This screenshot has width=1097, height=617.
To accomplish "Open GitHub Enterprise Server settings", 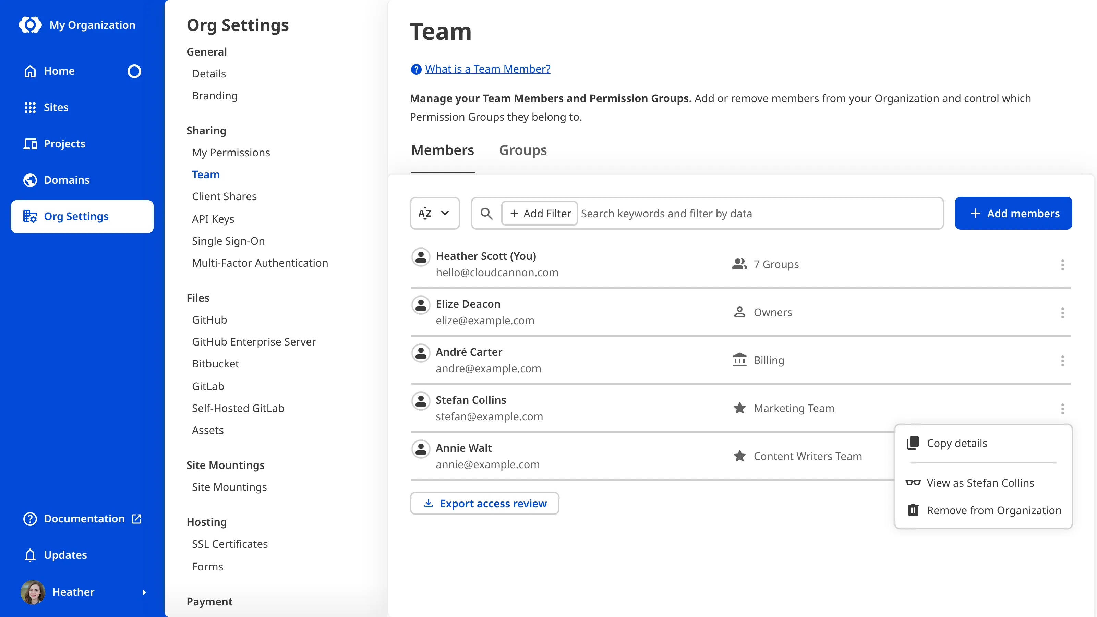I will click(x=254, y=341).
